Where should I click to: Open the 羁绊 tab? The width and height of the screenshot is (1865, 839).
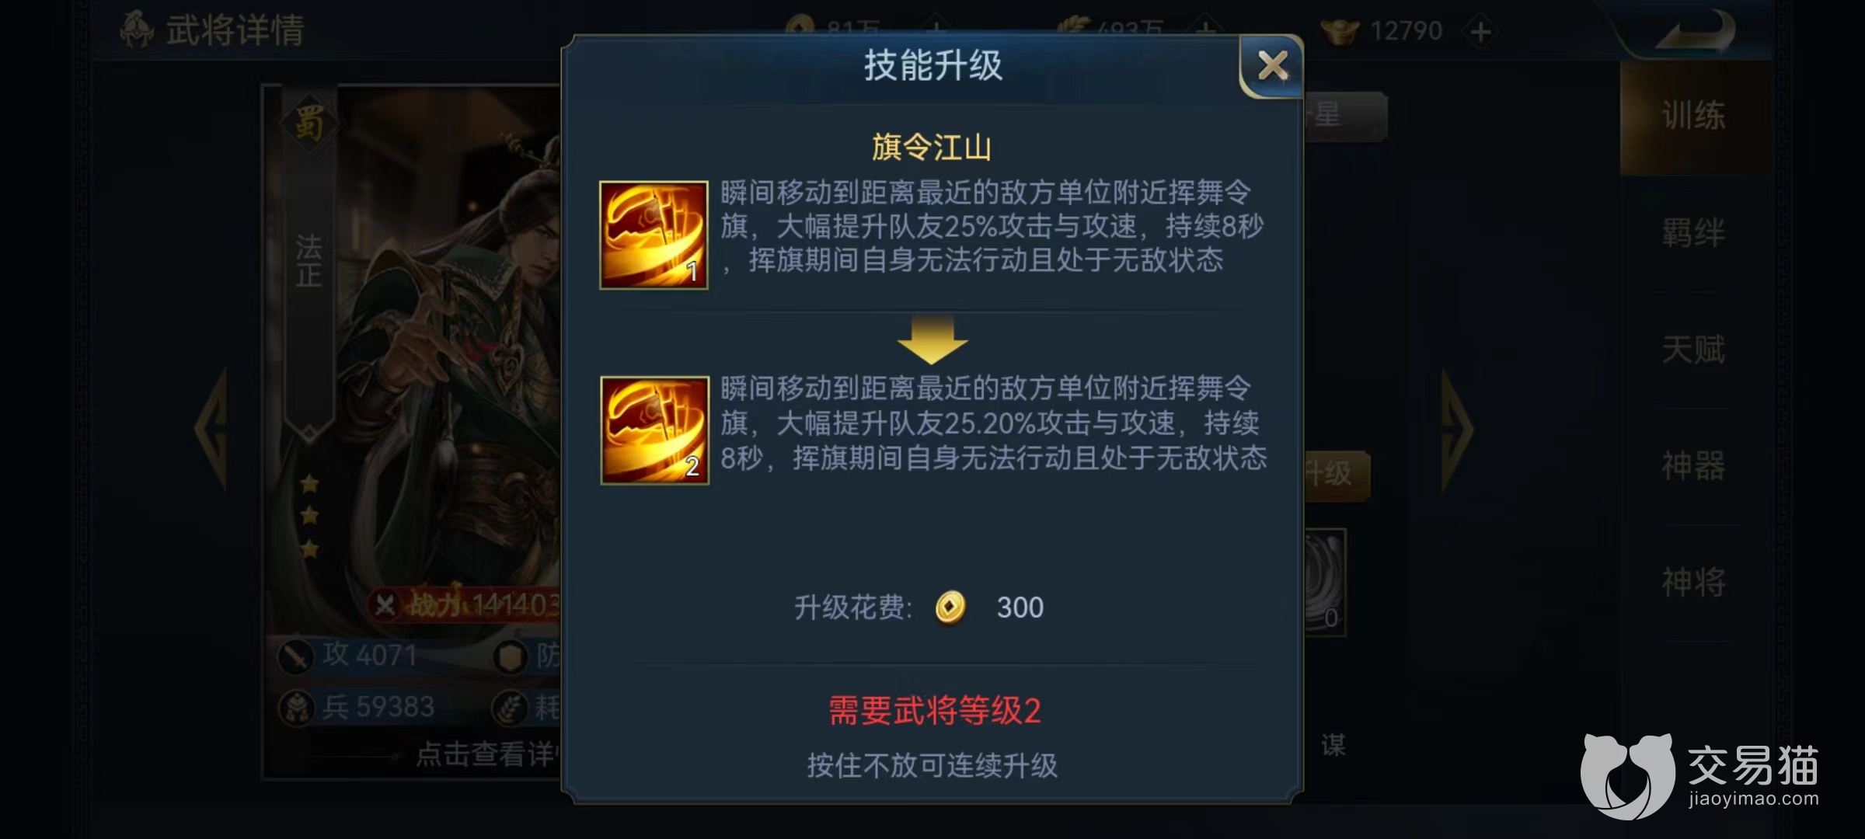pos(1693,233)
